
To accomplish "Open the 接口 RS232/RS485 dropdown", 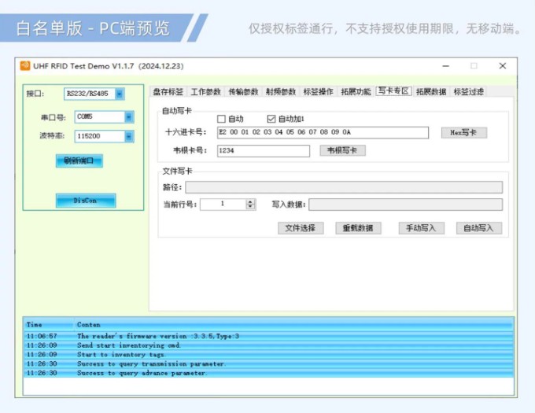I will pyautogui.click(x=120, y=94).
